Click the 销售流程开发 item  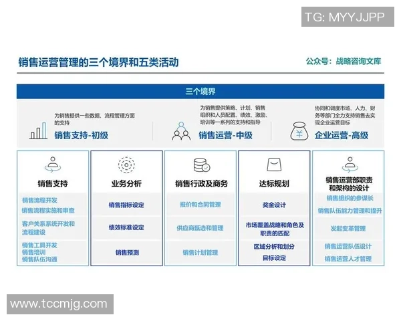(x=39, y=200)
